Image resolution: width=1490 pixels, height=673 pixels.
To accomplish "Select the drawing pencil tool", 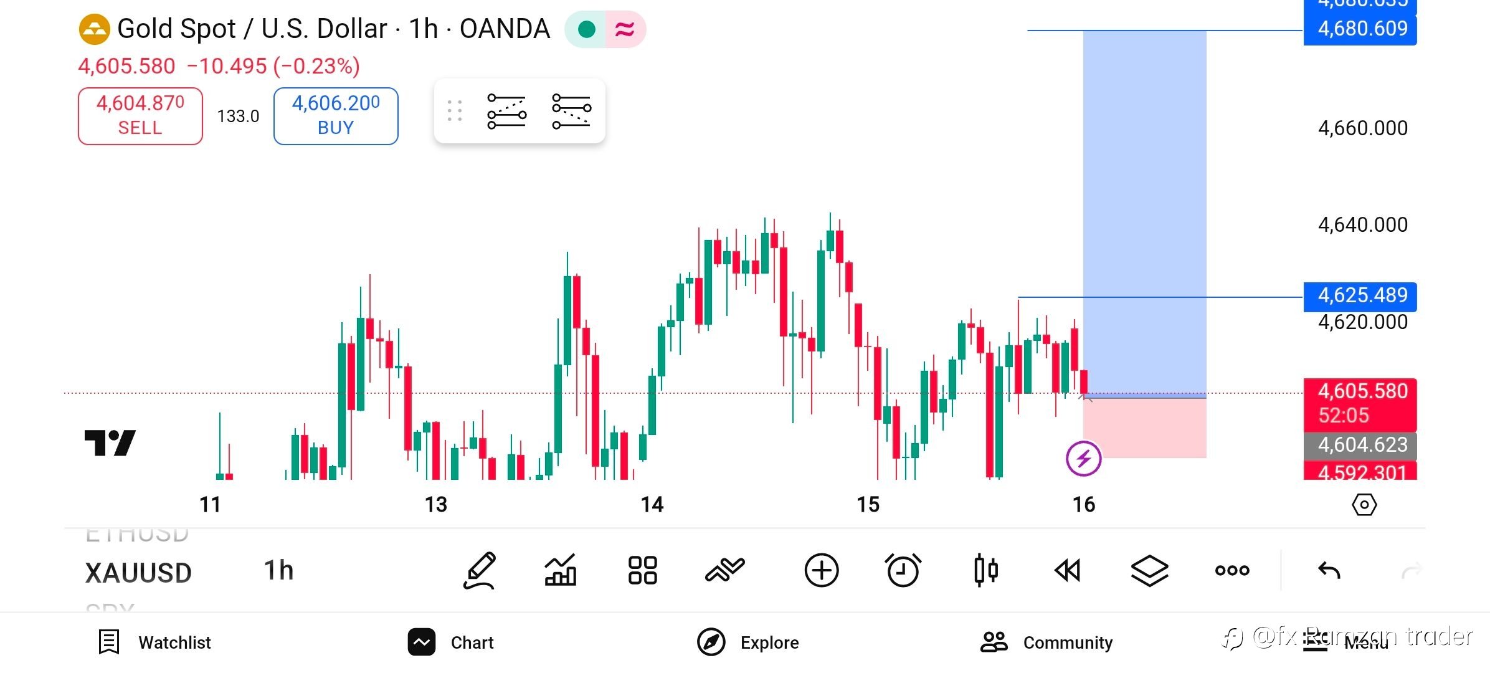I will point(480,570).
